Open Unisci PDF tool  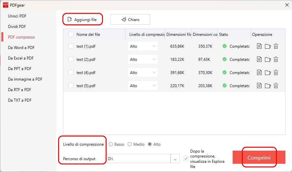tap(17, 16)
